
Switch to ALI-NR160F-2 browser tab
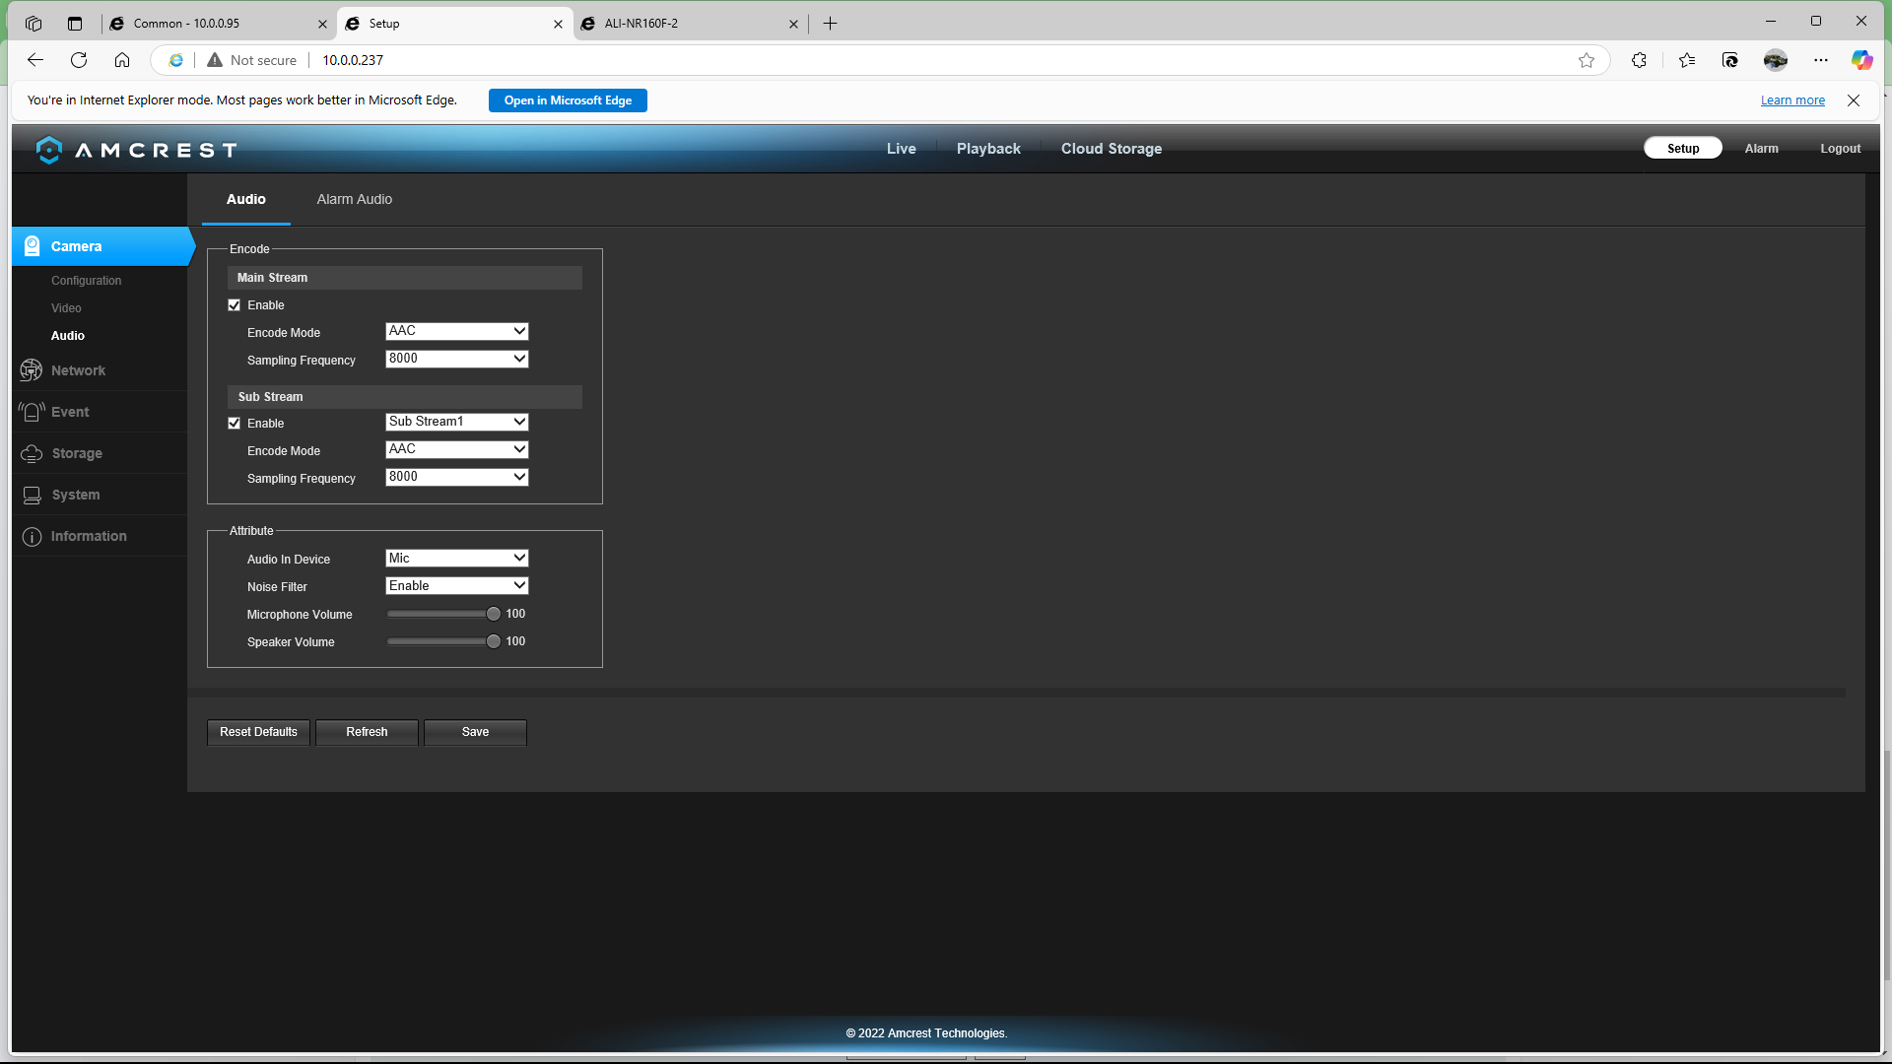[689, 24]
